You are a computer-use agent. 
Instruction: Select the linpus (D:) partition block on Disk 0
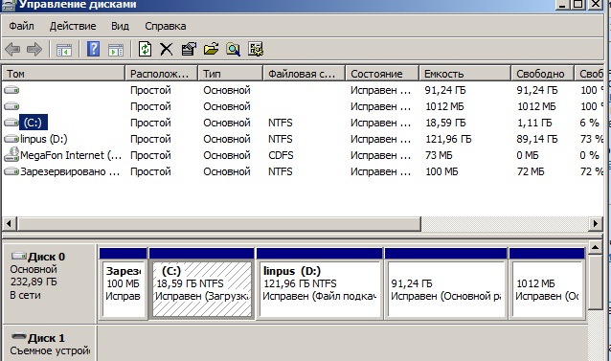click(x=319, y=289)
